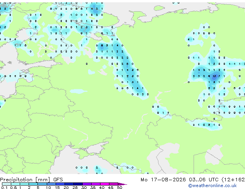Click the legend label '0.5'

13,187
